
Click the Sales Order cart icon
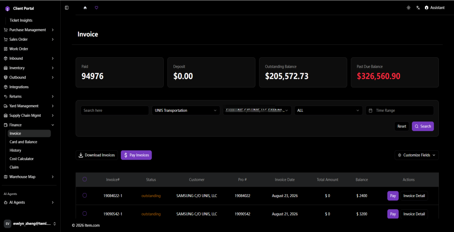(x=6, y=39)
